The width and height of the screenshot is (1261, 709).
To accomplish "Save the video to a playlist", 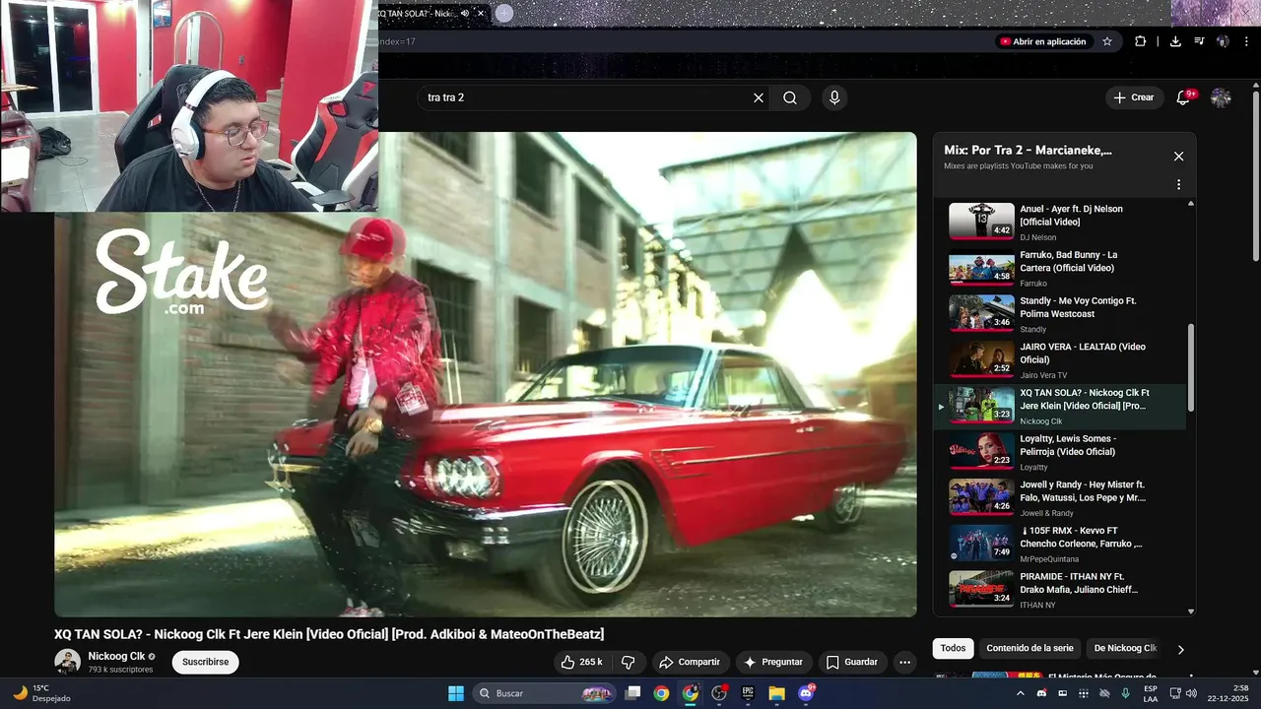I will click(x=851, y=662).
